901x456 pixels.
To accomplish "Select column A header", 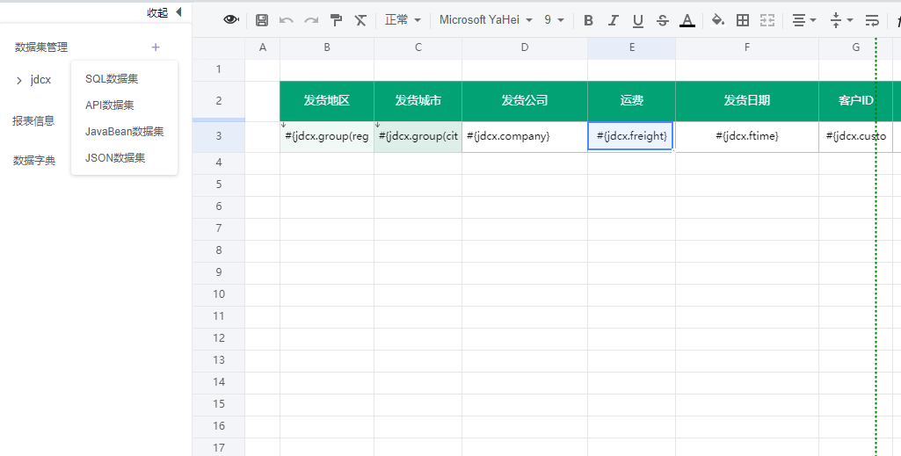I will (263, 47).
